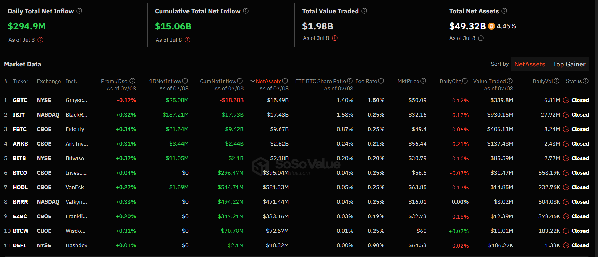Open the FBTC ticker link
Screen dimensions: 598x257
click(20, 129)
